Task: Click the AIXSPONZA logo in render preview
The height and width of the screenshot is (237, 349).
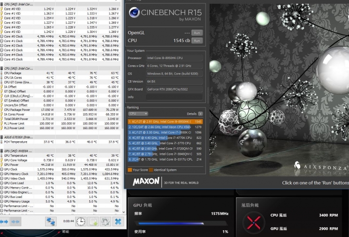Action: (321, 166)
